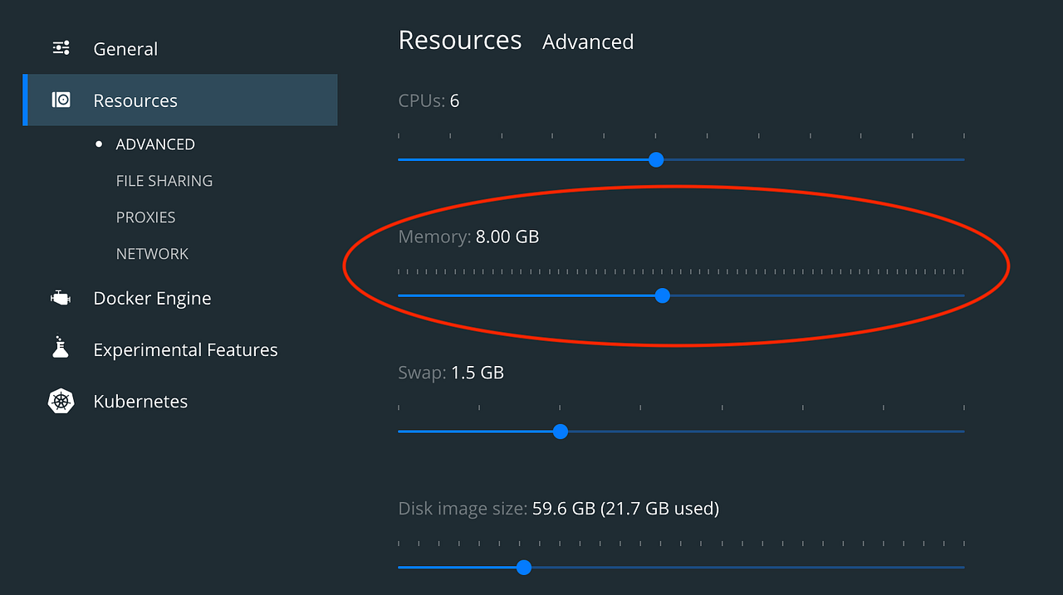
Task: Click the Experimental Features flask icon
Action: (59, 349)
